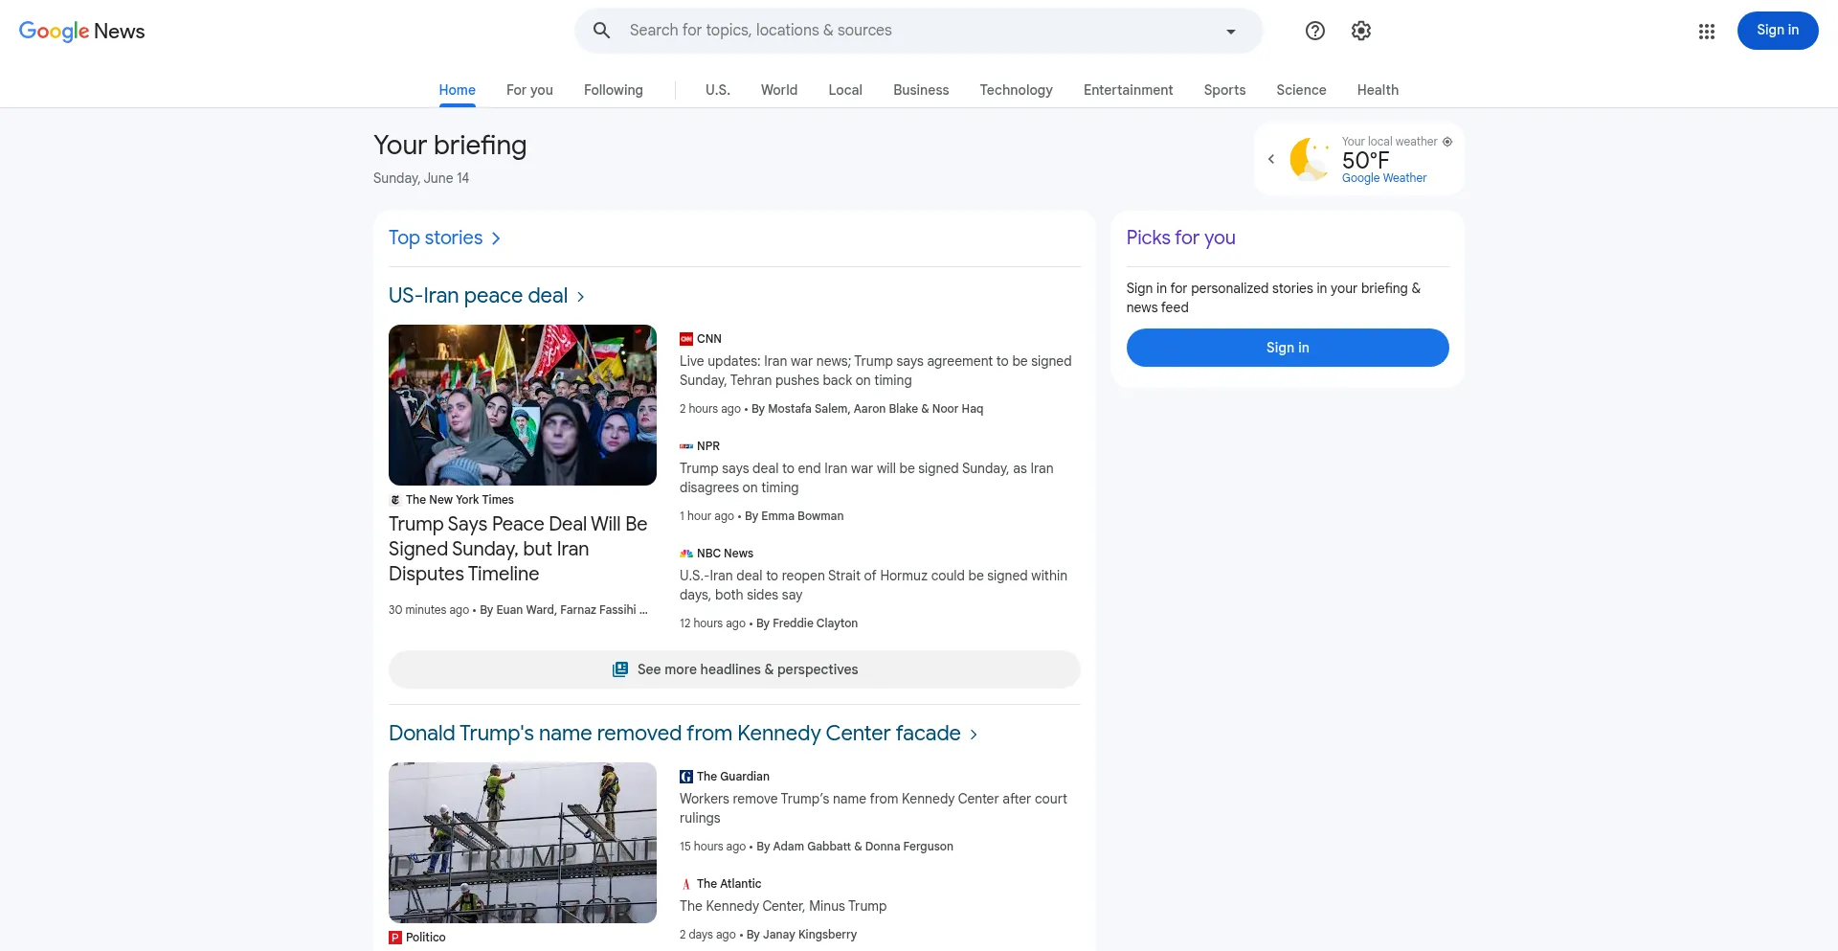This screenshot has width=1838, height=951.
Task: Open the Picks for you heading
Action: coord(1181,238)
